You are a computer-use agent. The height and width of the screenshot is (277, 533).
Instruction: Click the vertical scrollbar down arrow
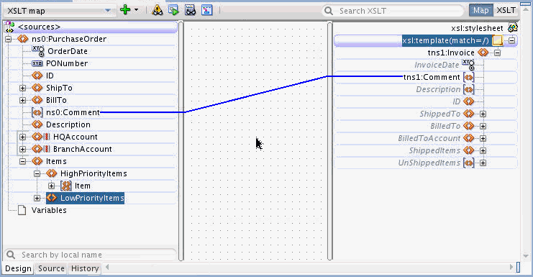526,255
